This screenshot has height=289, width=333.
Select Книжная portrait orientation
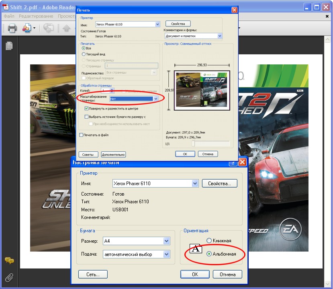point(209,240)
